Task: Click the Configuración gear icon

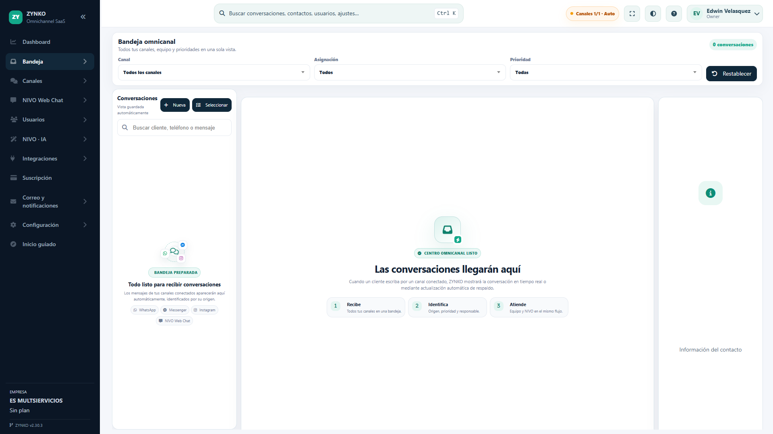Action: point(13,225)
